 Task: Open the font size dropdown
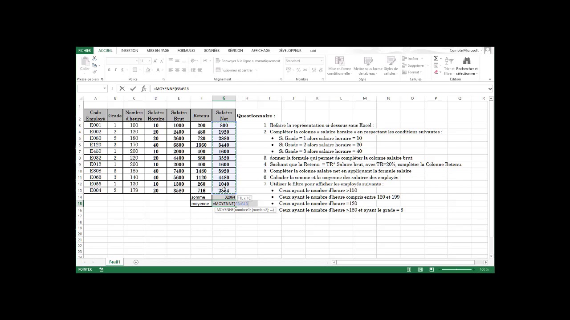coord(149,61)
